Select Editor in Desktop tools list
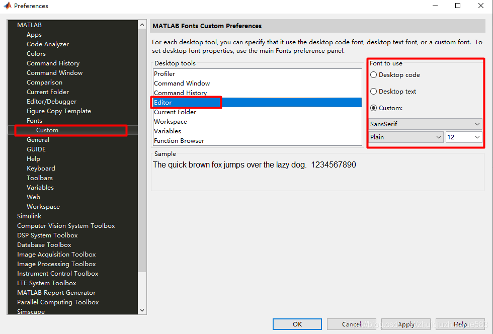Image resolution: width=493 pixels, height=334 pixels. [x=257, y=103]
